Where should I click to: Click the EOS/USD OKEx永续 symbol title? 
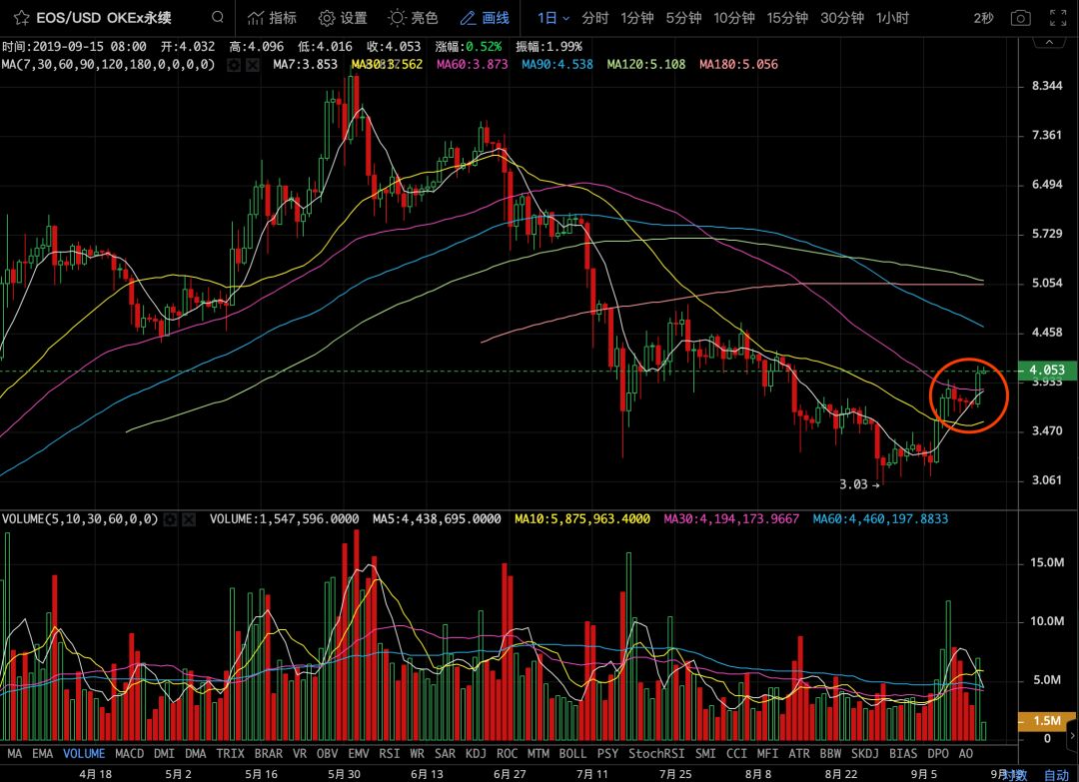click(103, 18)
